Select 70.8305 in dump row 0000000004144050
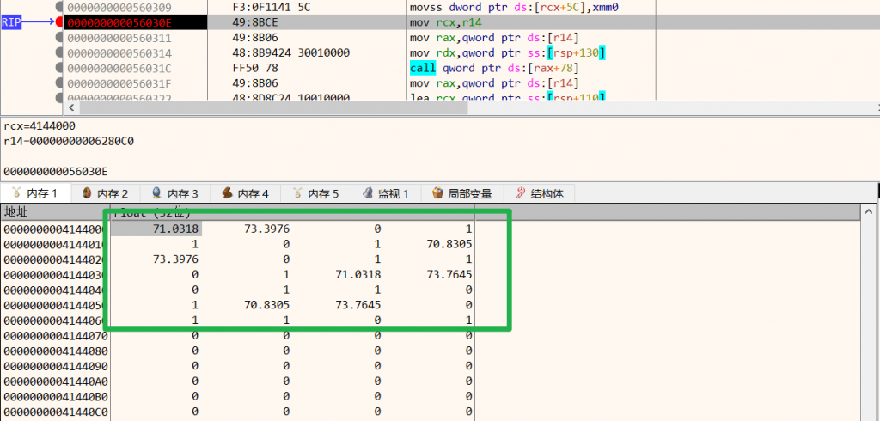The height and width of the screenshot is (421, 880). pos(266,305)
